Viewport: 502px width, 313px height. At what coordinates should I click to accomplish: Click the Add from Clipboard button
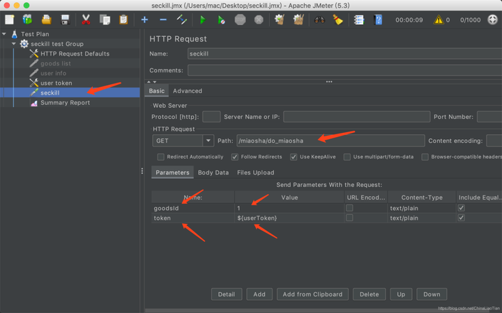[312, 294]
